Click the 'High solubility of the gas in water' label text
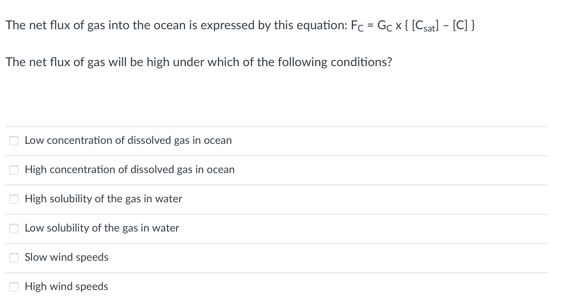The width and height of the screenshot is (562, 300). [104, 199]
